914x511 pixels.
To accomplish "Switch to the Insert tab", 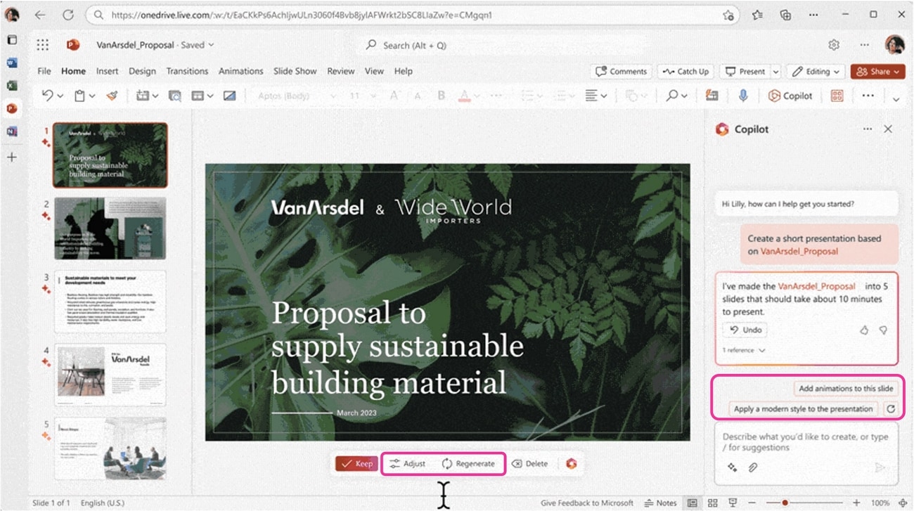I will [x=108, y=71].
